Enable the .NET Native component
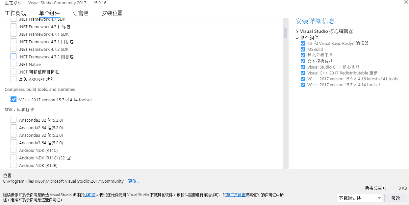409x205 pixels. (x=13, y=64)
